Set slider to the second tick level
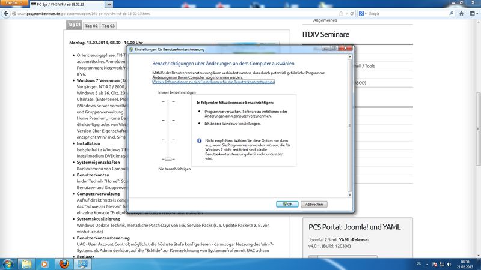481x270 pixels. point(168,121)
